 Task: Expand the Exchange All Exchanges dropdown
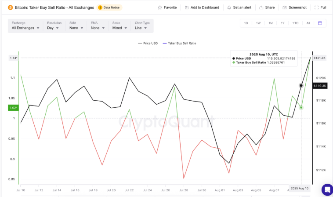coord(26,28)
